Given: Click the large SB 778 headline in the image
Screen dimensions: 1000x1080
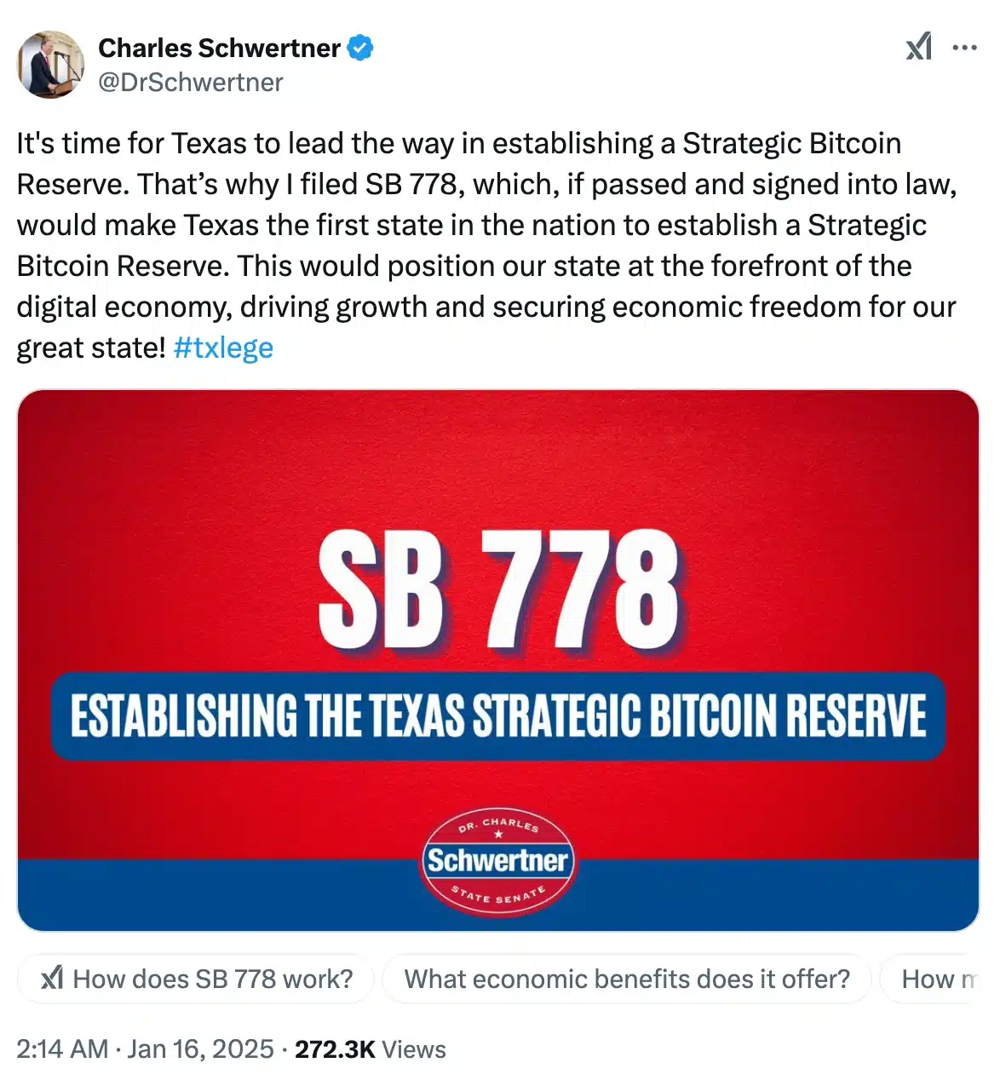Looking at the screenshot, I should tap(498, 590).
